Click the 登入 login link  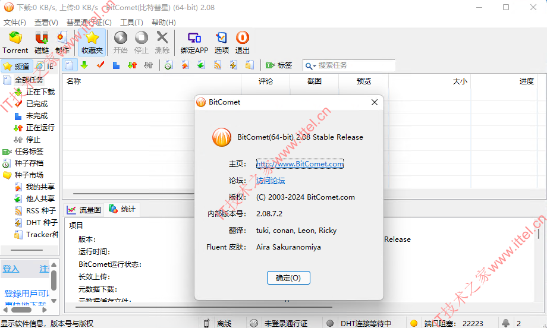pyautogui.click(x=11, y=269)
